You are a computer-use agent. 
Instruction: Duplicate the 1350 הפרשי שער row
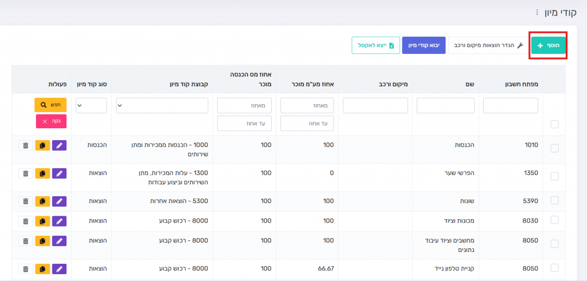(x=42, y=173)
